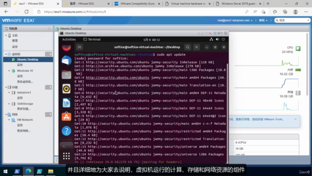Open 更多存储 link

pyautogui.click(x=24, y=109)
